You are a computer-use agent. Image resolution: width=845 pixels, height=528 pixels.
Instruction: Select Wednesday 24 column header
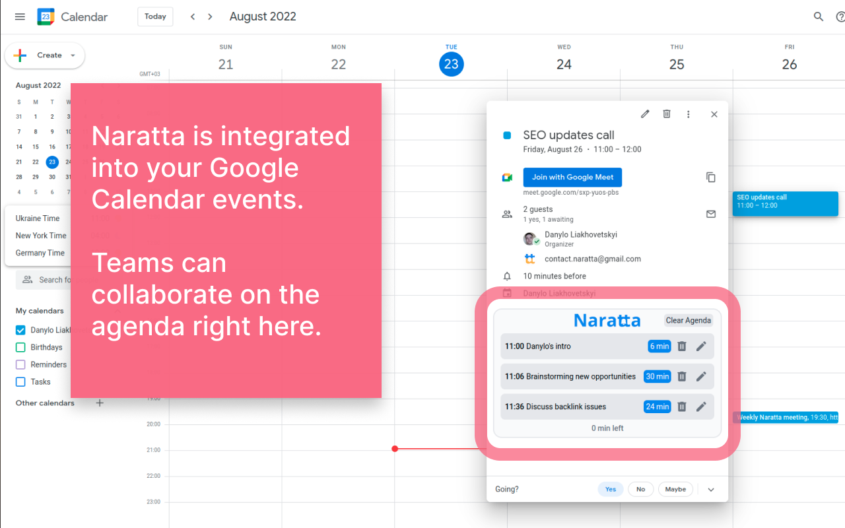point(564,59)
